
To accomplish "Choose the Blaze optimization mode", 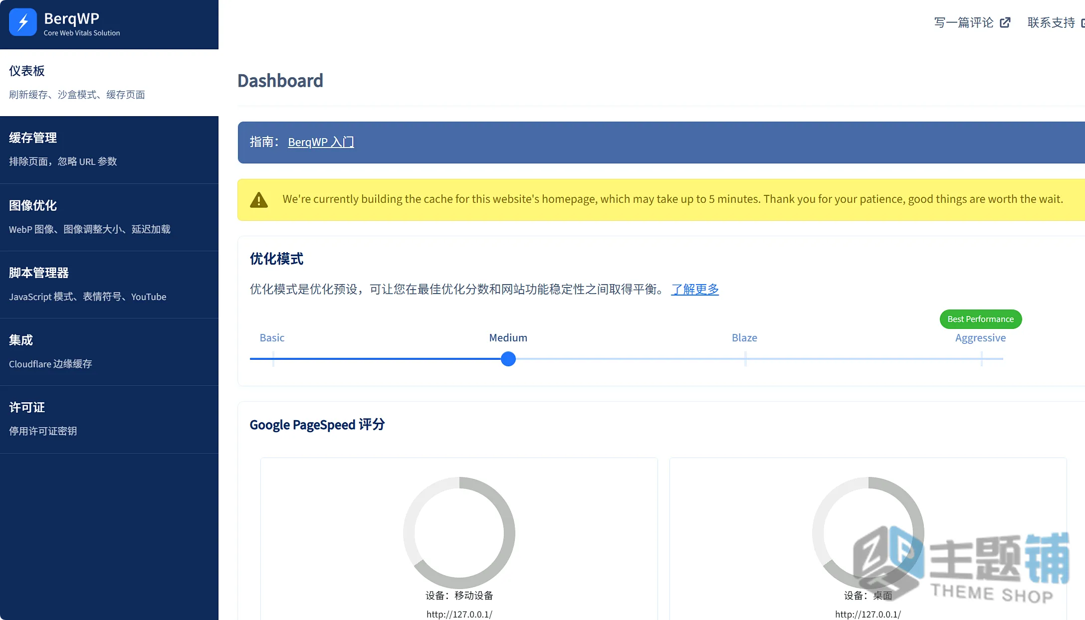I will (744, 337).
